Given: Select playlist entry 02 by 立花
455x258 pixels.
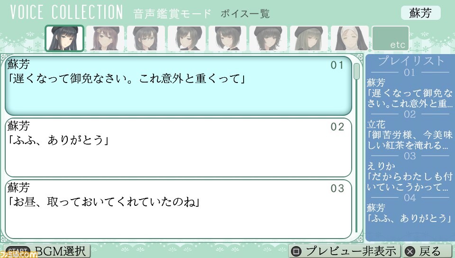Looking at the screenshot, I should point(409,134).
